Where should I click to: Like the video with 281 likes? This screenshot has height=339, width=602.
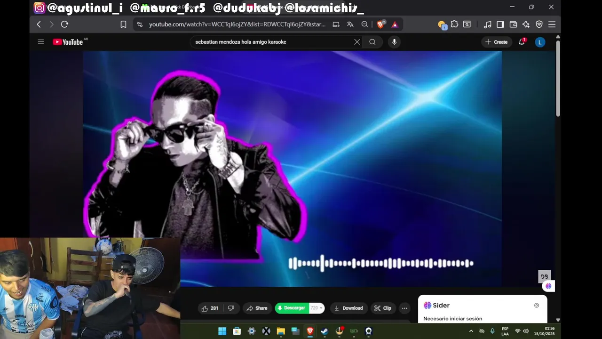pos(210,308)
